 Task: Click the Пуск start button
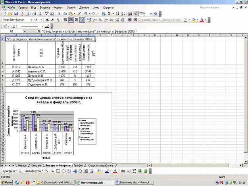7,182
